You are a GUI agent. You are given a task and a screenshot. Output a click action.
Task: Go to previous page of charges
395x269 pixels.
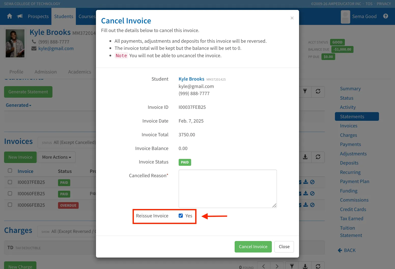[264, 266]
